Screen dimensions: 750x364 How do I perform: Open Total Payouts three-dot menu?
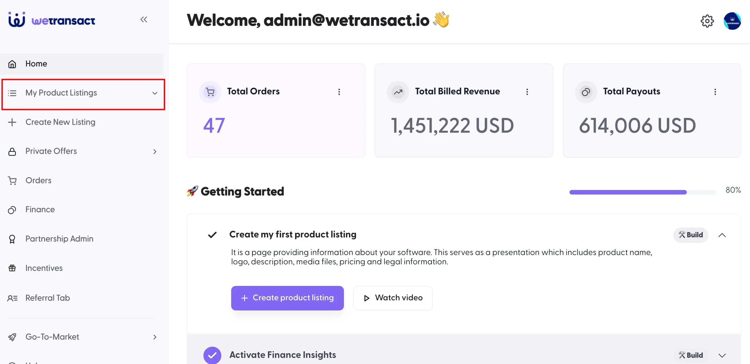coord(715,92)
